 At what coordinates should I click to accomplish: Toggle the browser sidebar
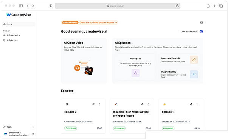[x=21, y=6]
